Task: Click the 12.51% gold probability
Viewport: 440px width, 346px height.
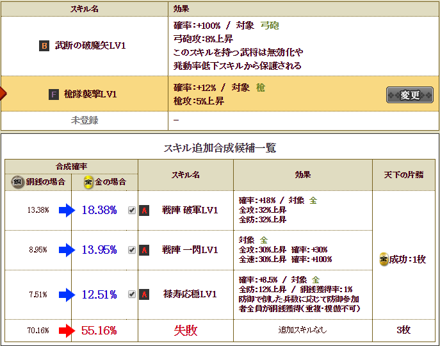Action: 99,295
